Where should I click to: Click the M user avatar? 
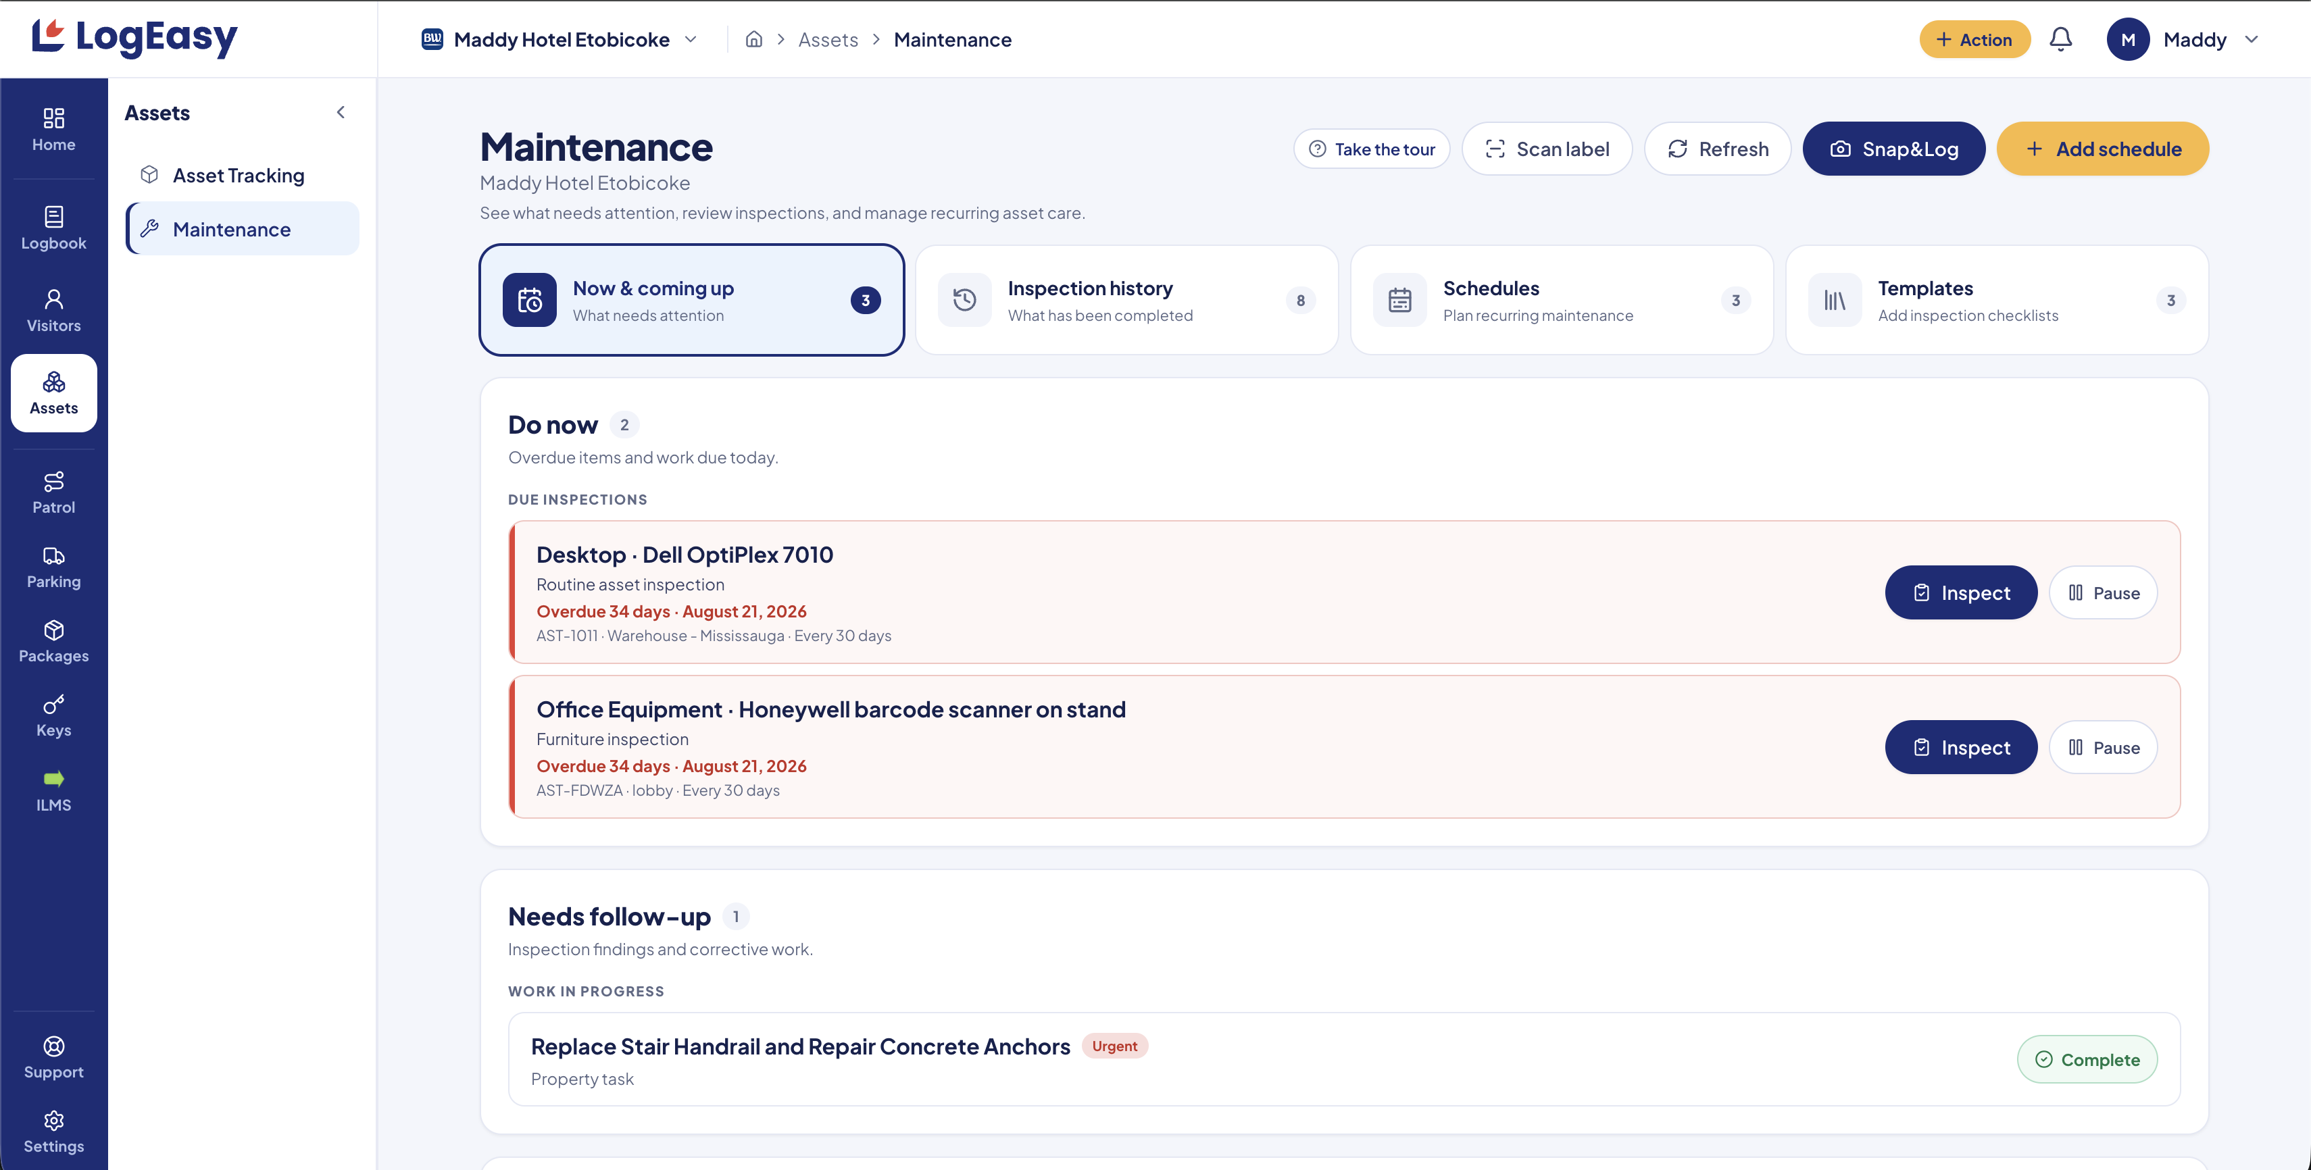point(2128,39)
